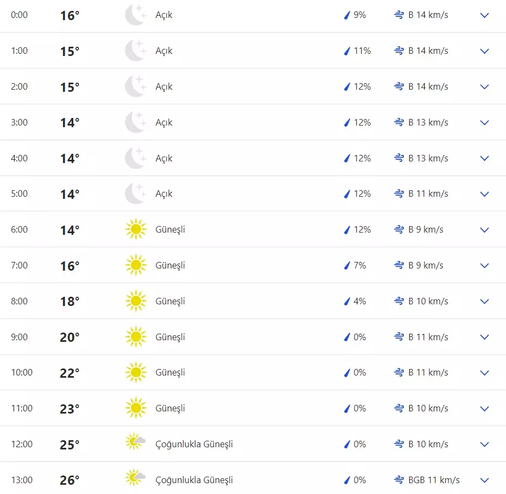Click the wind icon on the 0:00 row
Screen dimensions: 506x494
coord(398,15)
